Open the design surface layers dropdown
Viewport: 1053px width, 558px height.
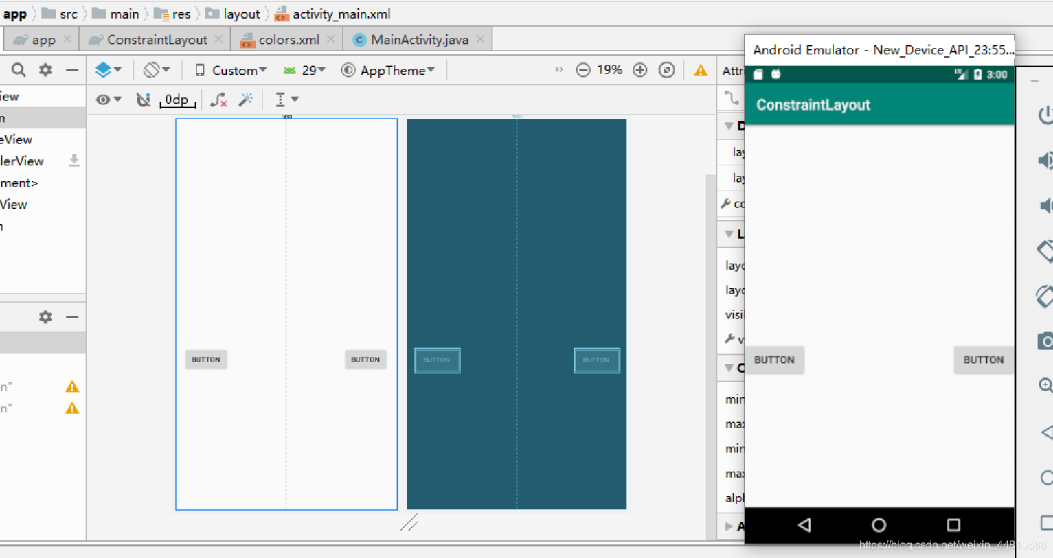(109, 69)
